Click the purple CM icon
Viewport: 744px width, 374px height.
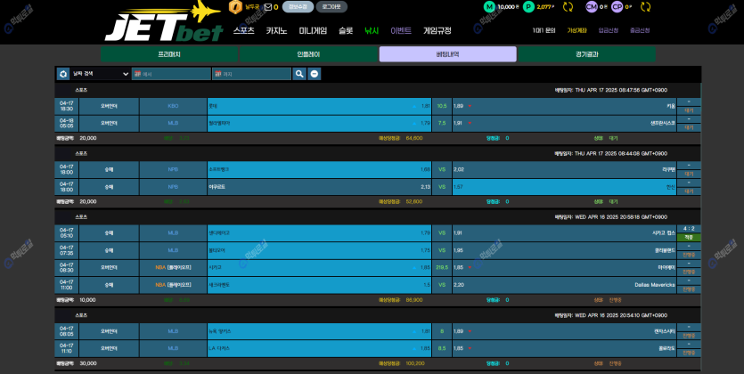[x=592, y=7]
